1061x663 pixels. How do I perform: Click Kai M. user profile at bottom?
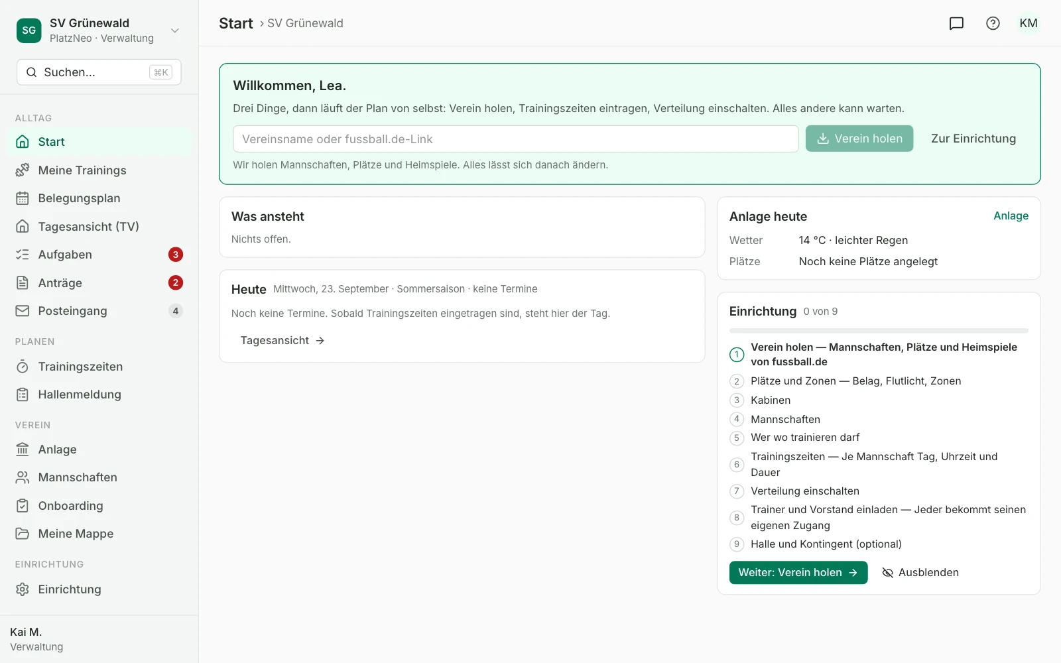[x=99, y=639]
